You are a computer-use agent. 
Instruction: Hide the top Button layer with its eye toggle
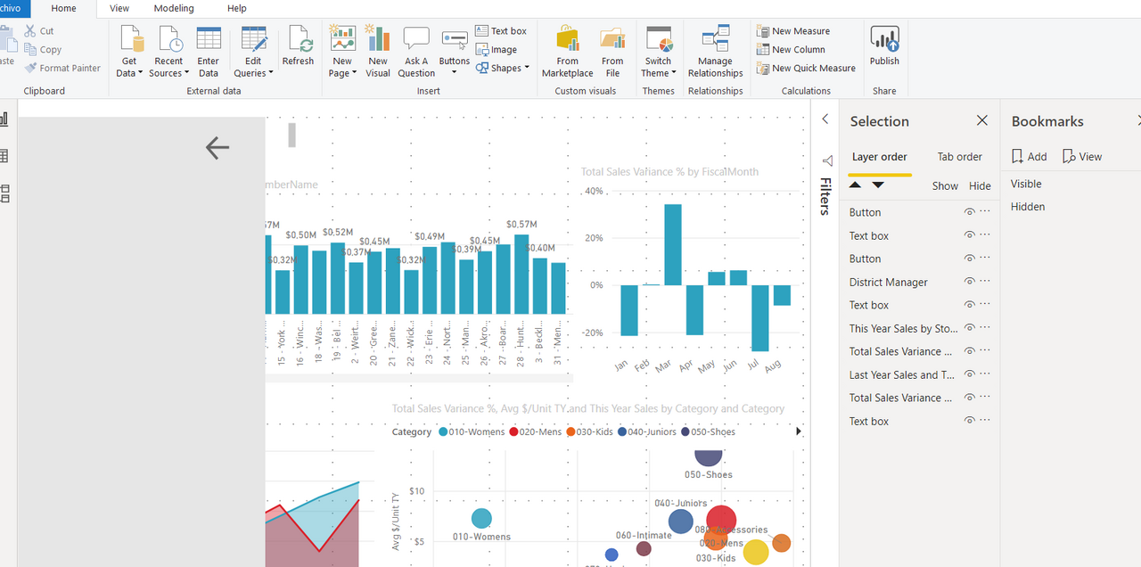[x=969, y=211]
